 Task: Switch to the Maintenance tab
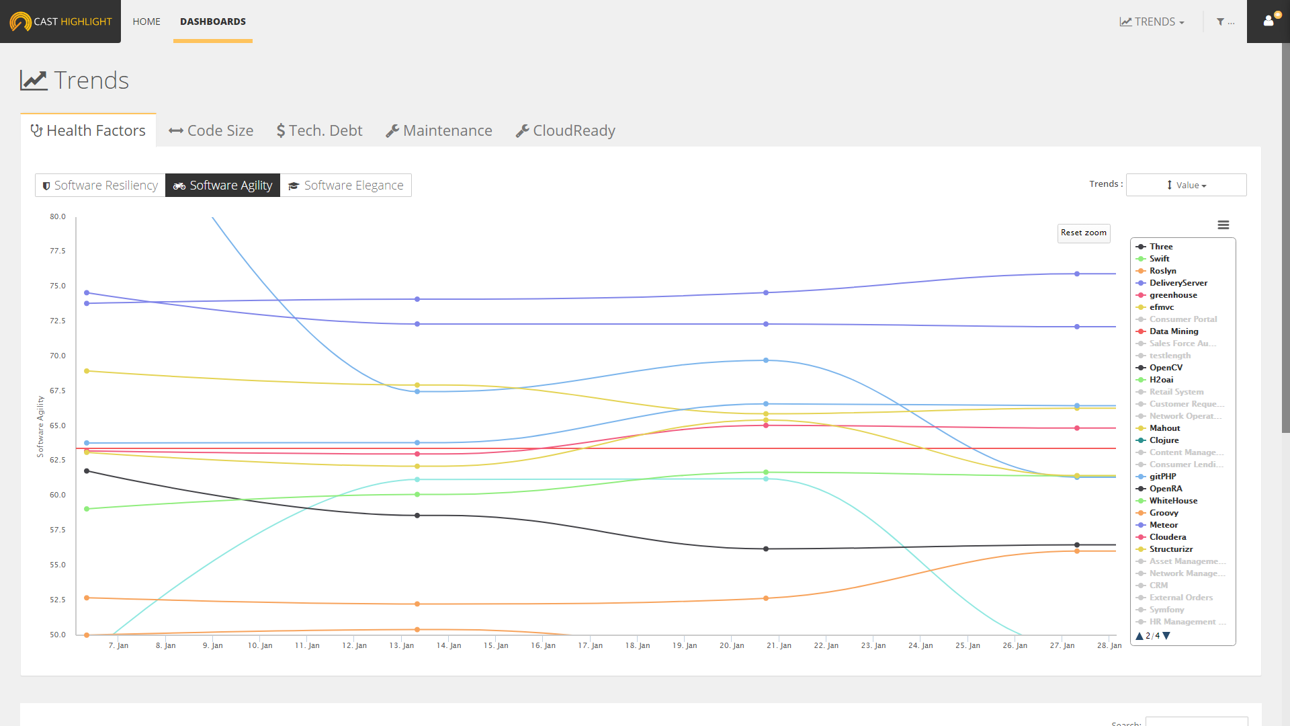439,130
